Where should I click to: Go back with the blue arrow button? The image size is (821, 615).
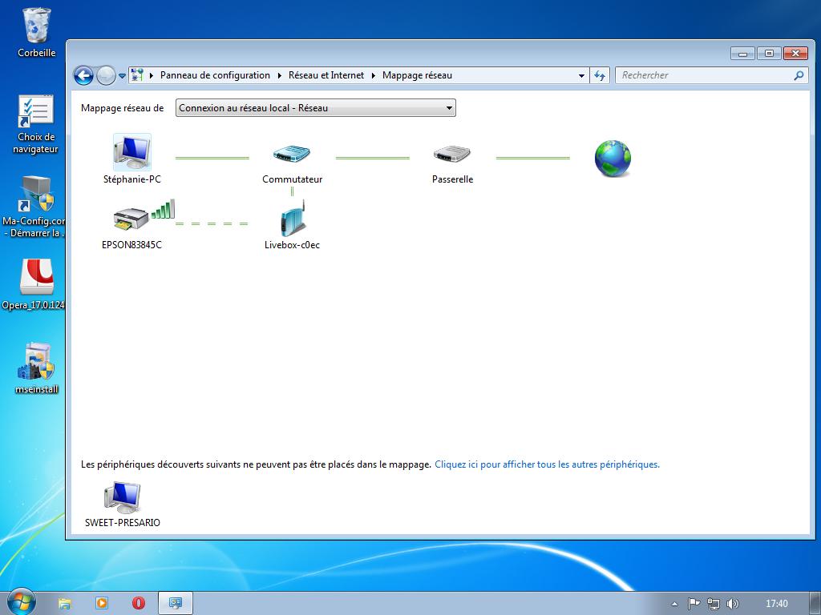click(x=83, y=76)
